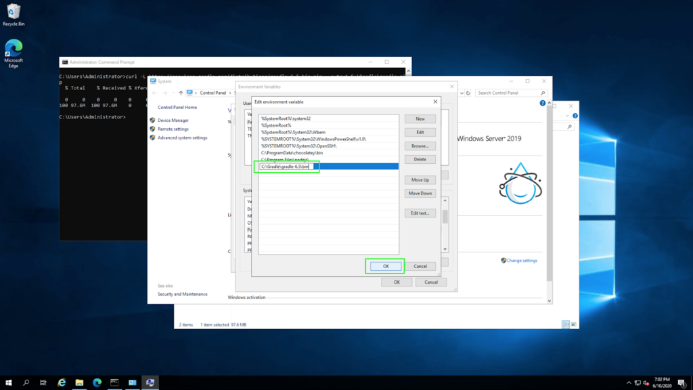Click OK in Edit environment variable dialog

(x=386, y=266)
